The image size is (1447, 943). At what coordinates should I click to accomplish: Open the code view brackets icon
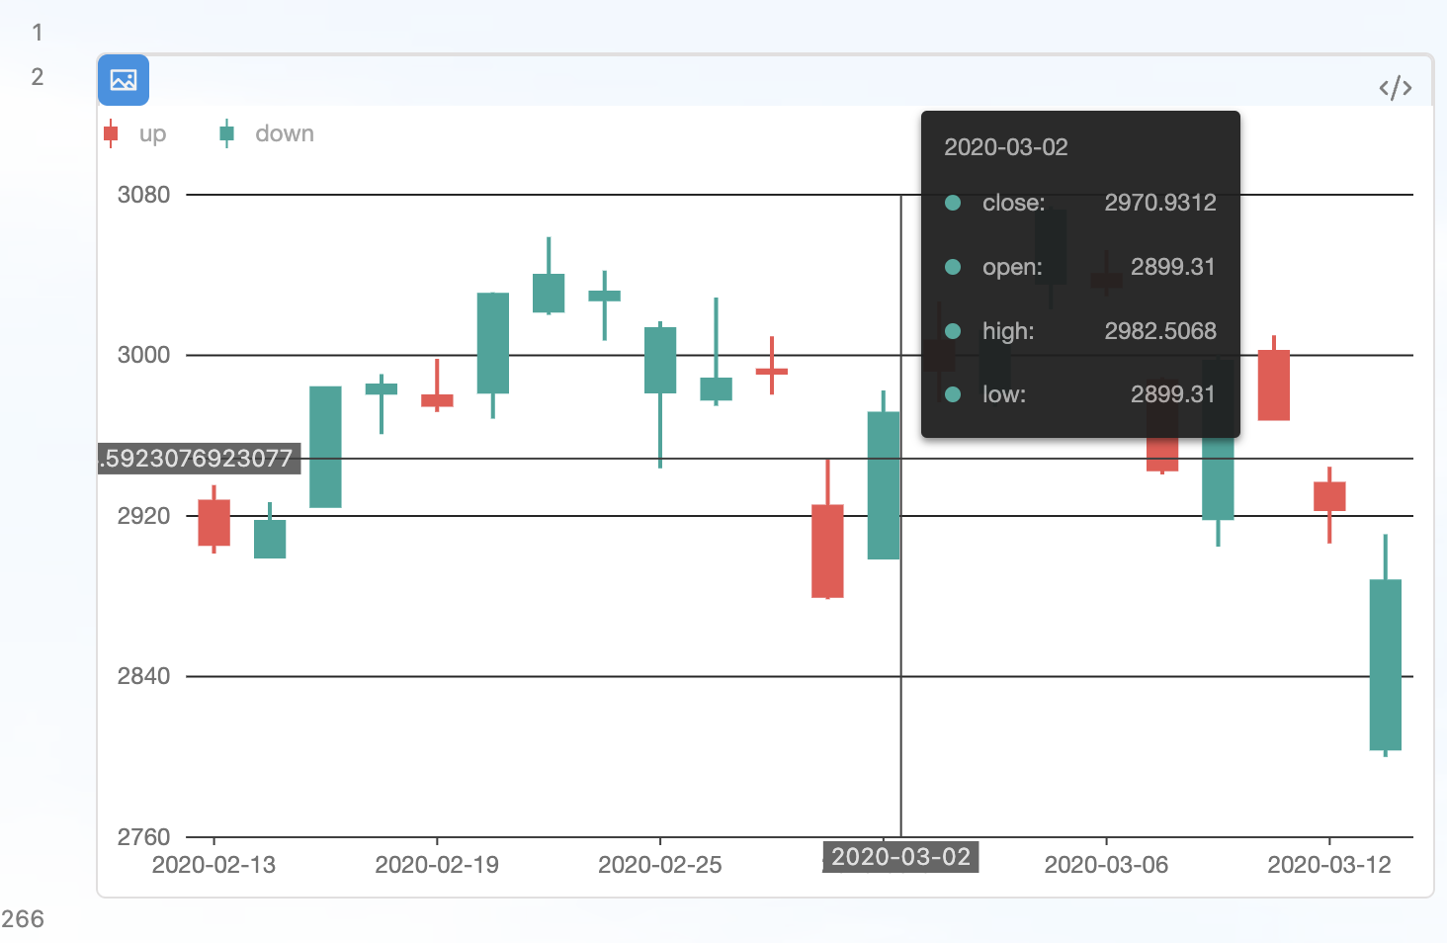click(1395, 88)
